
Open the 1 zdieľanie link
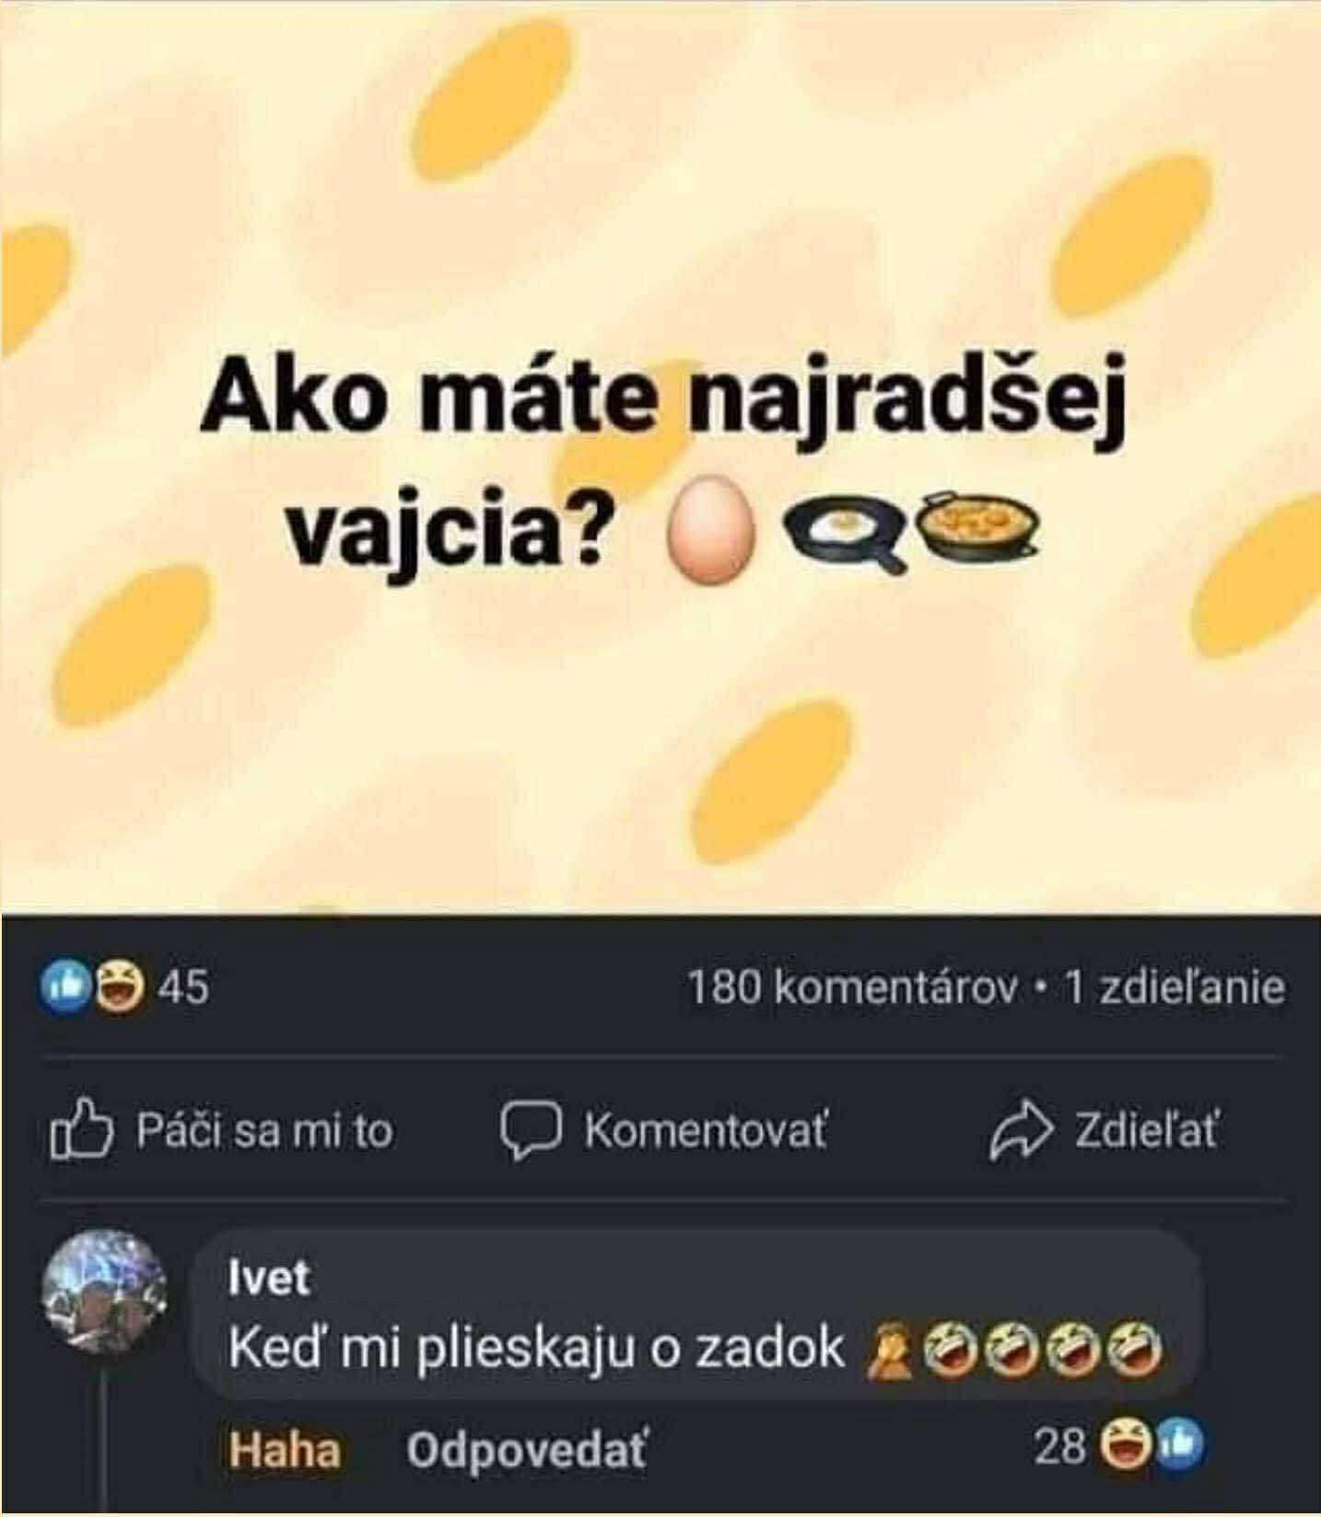[1174, 988]
